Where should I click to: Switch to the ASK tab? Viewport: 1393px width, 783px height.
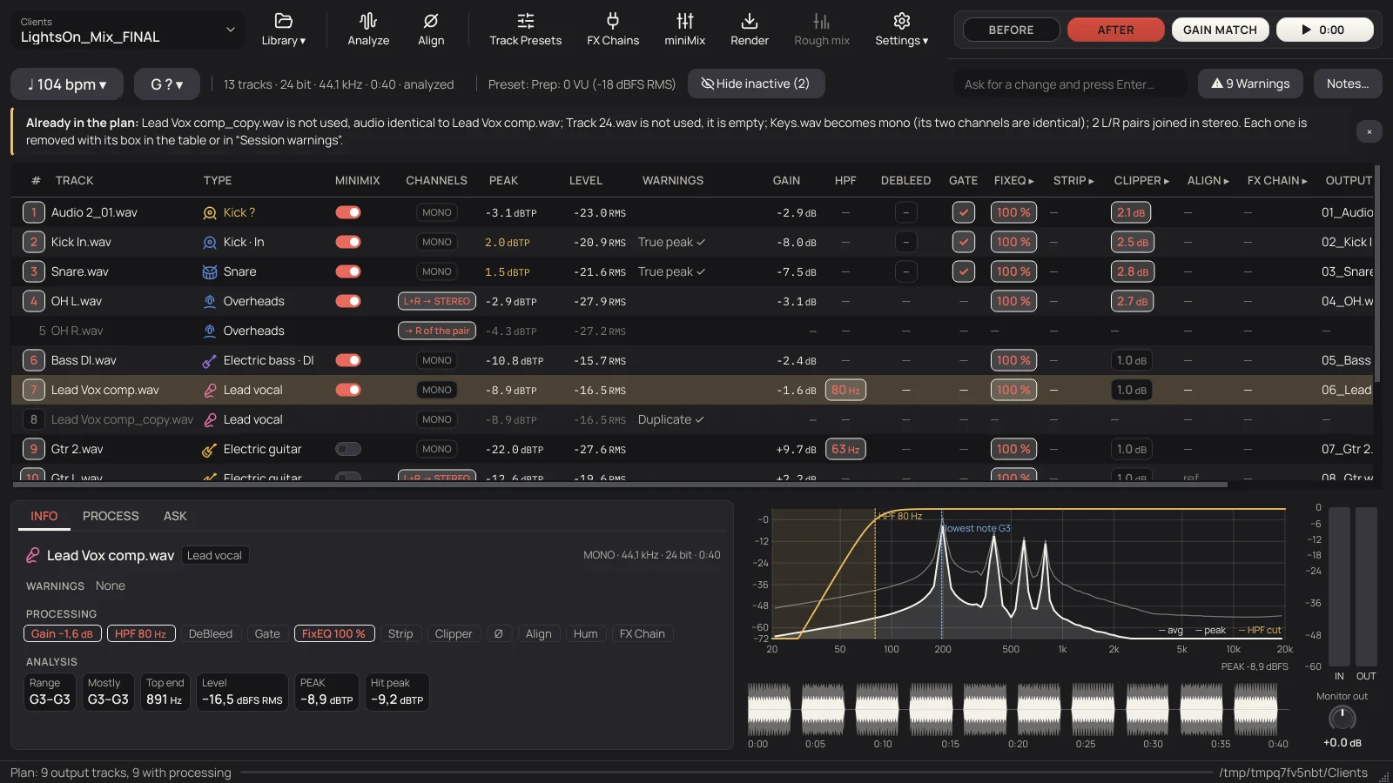click(x=175, y=517)
